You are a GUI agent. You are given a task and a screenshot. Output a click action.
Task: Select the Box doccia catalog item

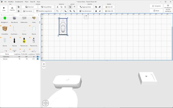(14, 20)
